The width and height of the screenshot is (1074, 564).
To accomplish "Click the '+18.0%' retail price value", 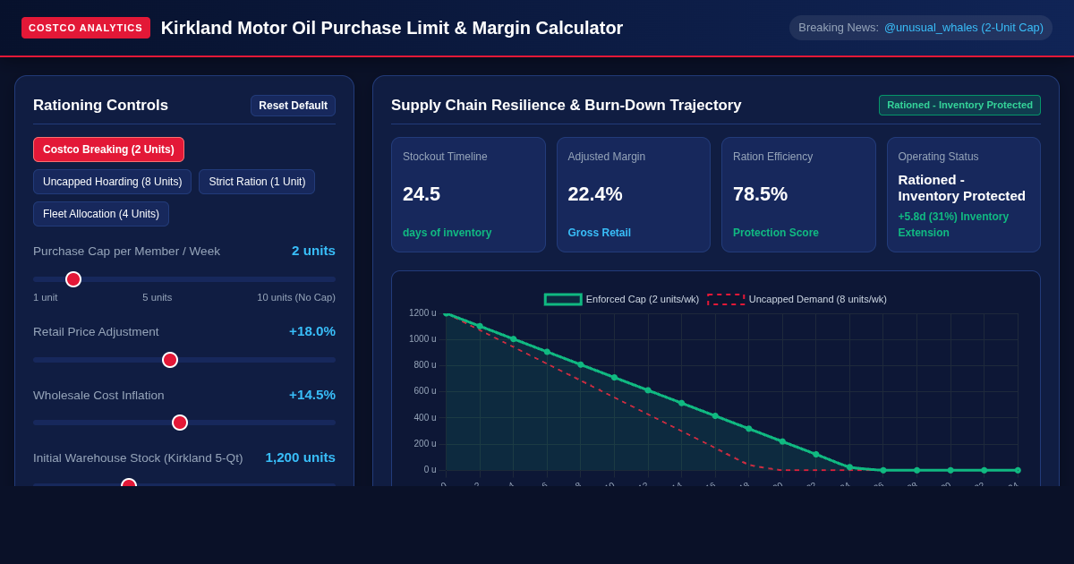I will pyautogui.click(x=312, y=331).
